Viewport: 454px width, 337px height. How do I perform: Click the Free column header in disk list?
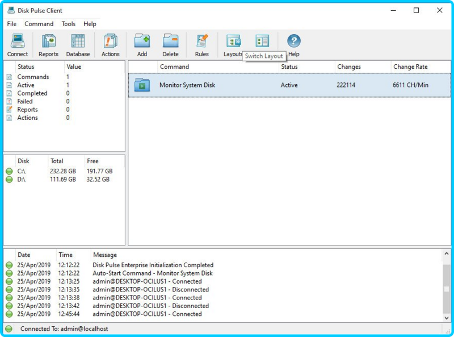pos(104,161)
